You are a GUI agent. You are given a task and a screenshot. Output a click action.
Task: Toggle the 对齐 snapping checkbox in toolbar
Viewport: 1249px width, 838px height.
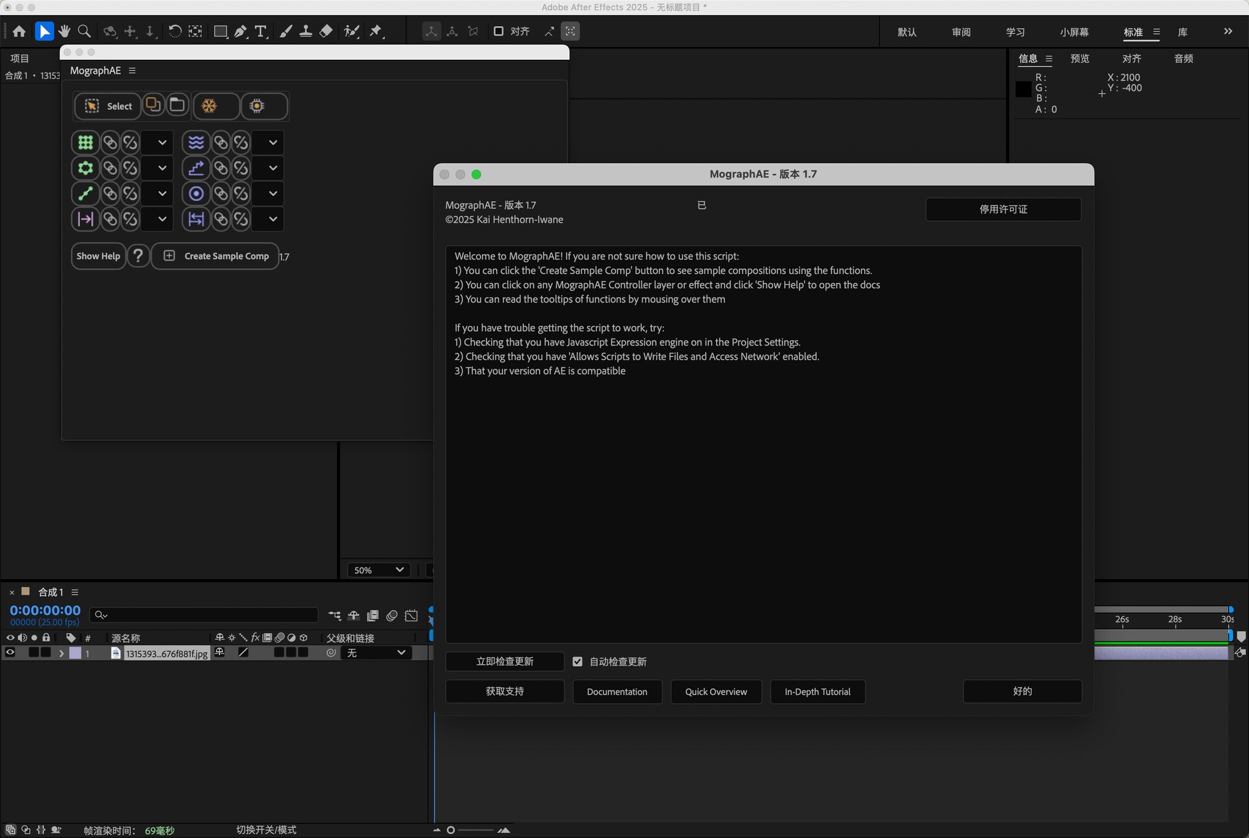[x=498, y=31]
